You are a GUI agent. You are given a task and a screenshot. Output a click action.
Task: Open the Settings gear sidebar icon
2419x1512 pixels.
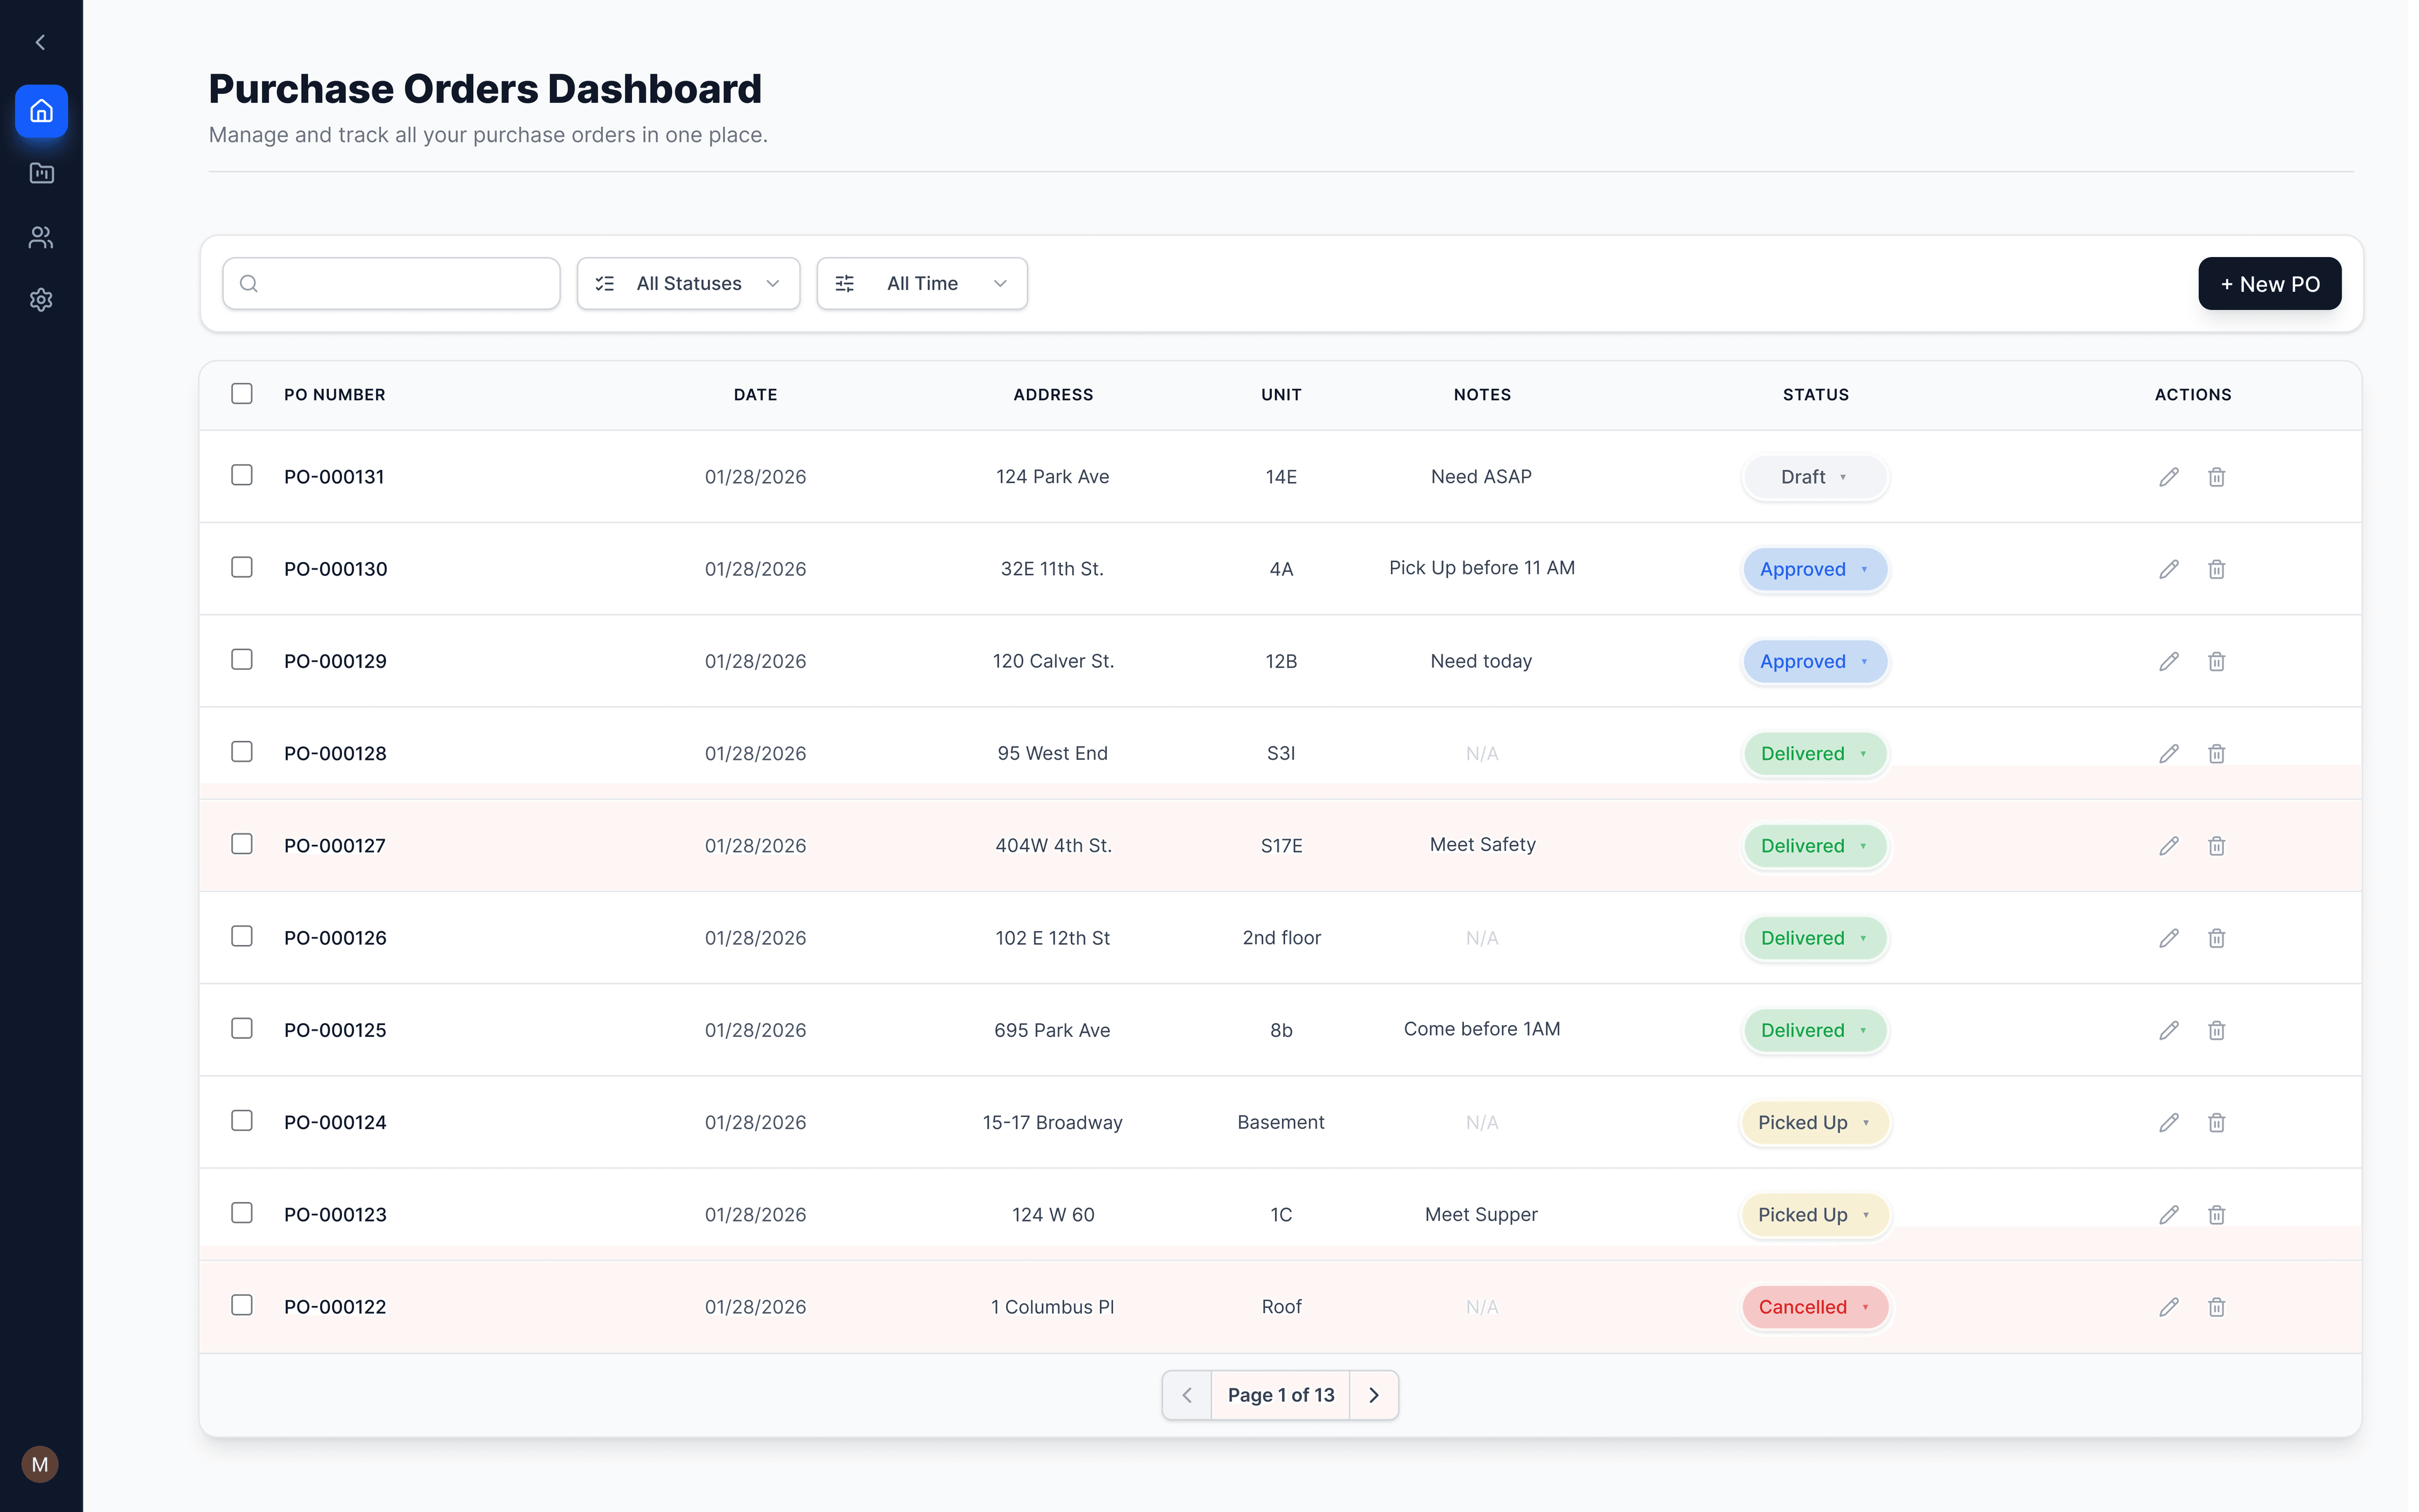[41, 300]
